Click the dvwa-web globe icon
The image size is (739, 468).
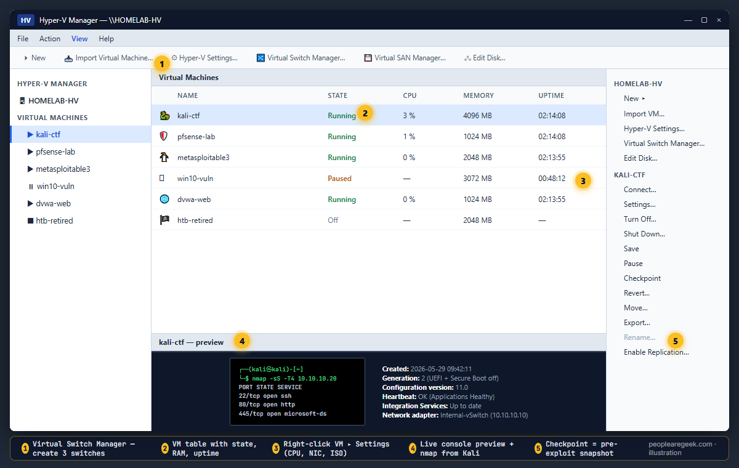[164, 199]
